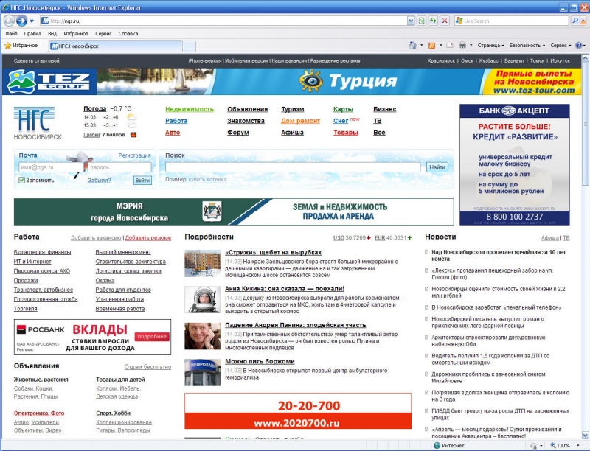Open the Справка menu

[x=128, y=33]
